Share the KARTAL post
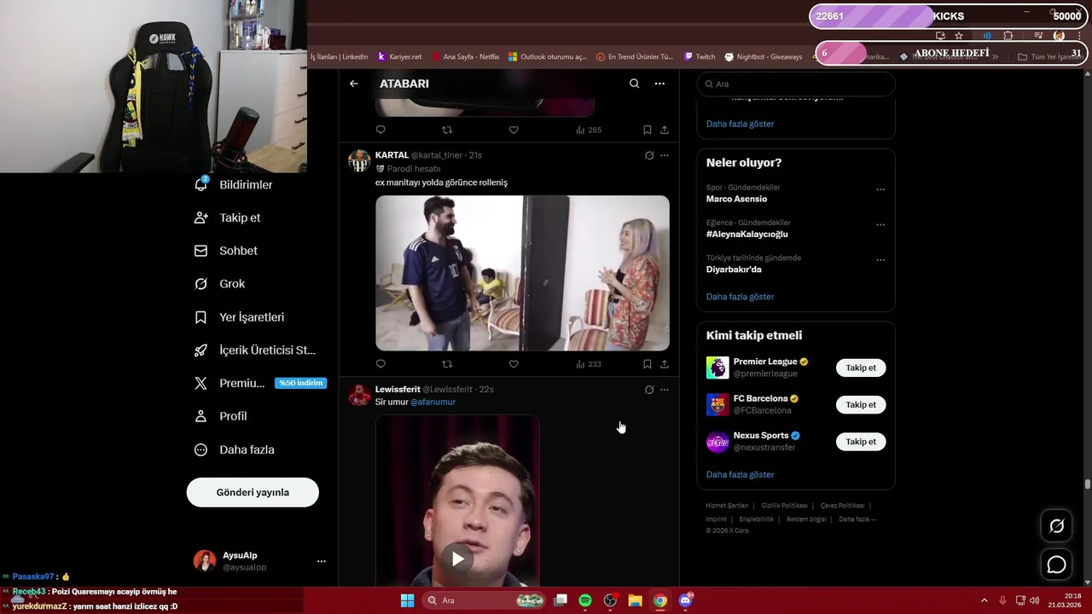Image resolution: width=1092 pixels, height=614 pixels. [x=665, y=364]
